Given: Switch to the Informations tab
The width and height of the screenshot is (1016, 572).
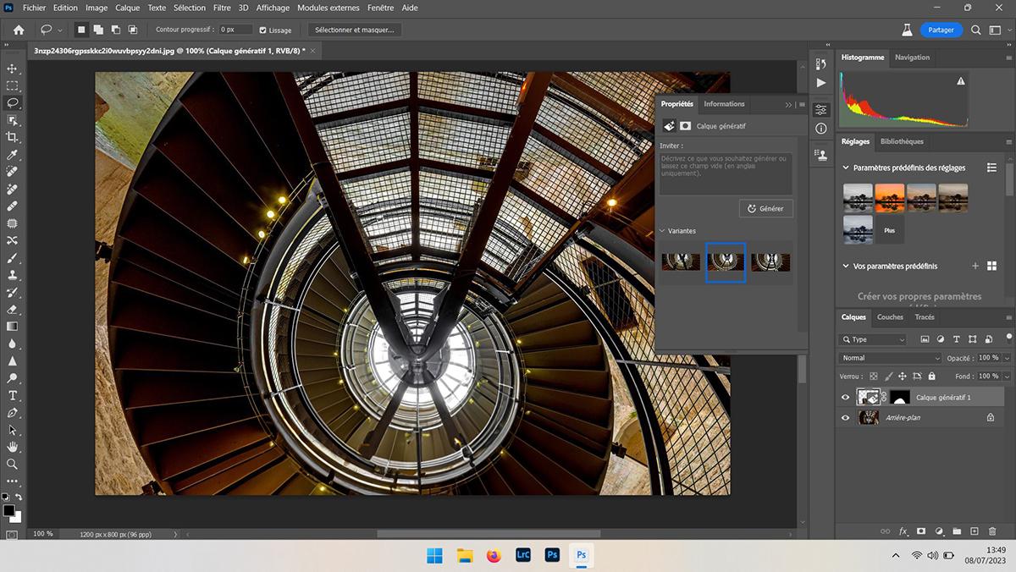Looking at the screenshot, I should [x=724, y=104].
